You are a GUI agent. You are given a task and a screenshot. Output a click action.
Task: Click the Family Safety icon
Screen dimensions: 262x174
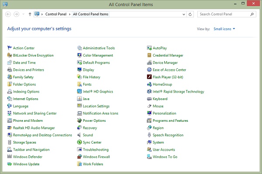tap(10, 77)
